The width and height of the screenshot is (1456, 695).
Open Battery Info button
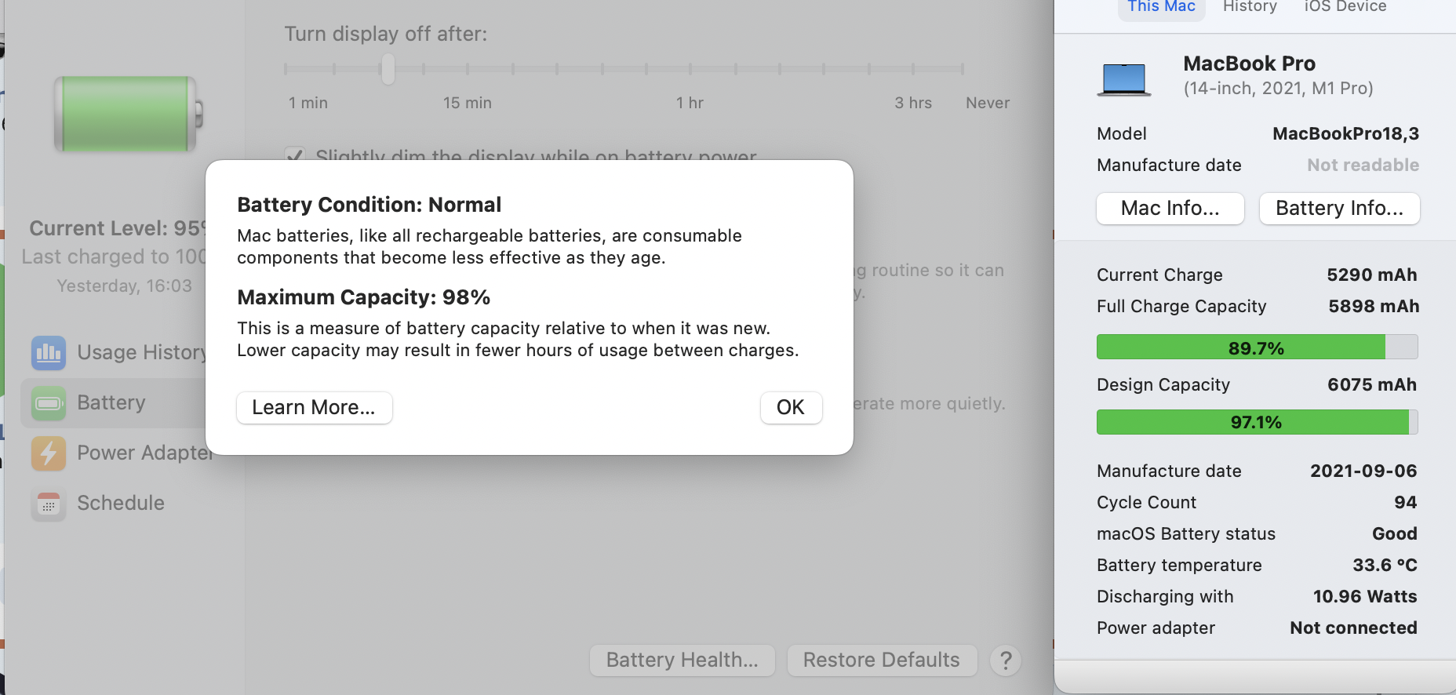[x=1340, y=208]
